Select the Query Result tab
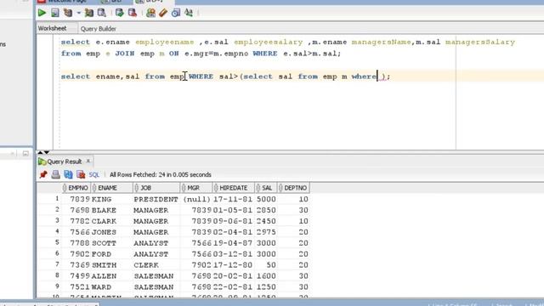544x306 pixels. 65,161
